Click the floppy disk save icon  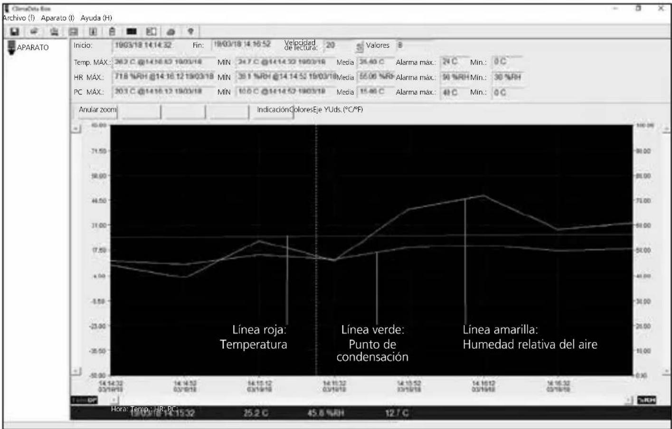point(15,31)
